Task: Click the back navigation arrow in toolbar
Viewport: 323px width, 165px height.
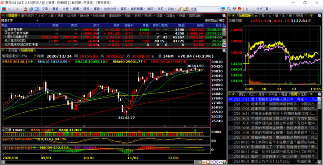Action: [x=9, y=9]
